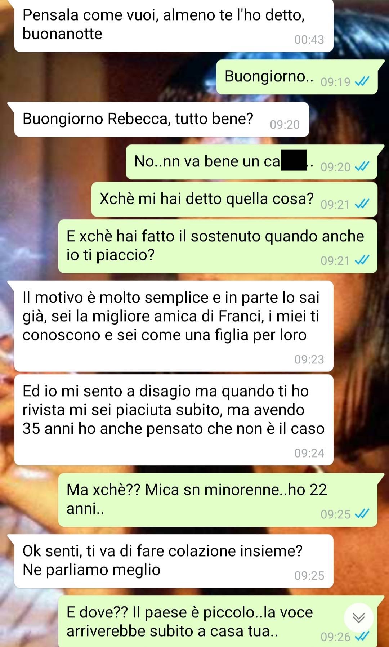
Task: Tap read receipt checkmarks on 'Buongiorno..' message
Action: pyautogui.click(x=362, y=82)
